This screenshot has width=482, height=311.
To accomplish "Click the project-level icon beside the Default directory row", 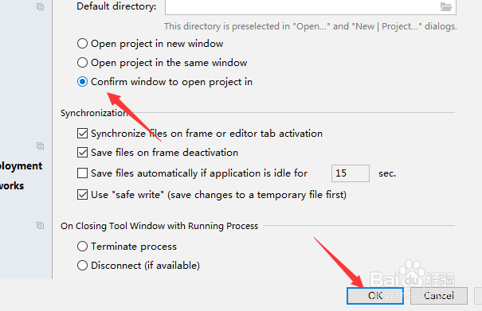I will [x=40, y=6].
